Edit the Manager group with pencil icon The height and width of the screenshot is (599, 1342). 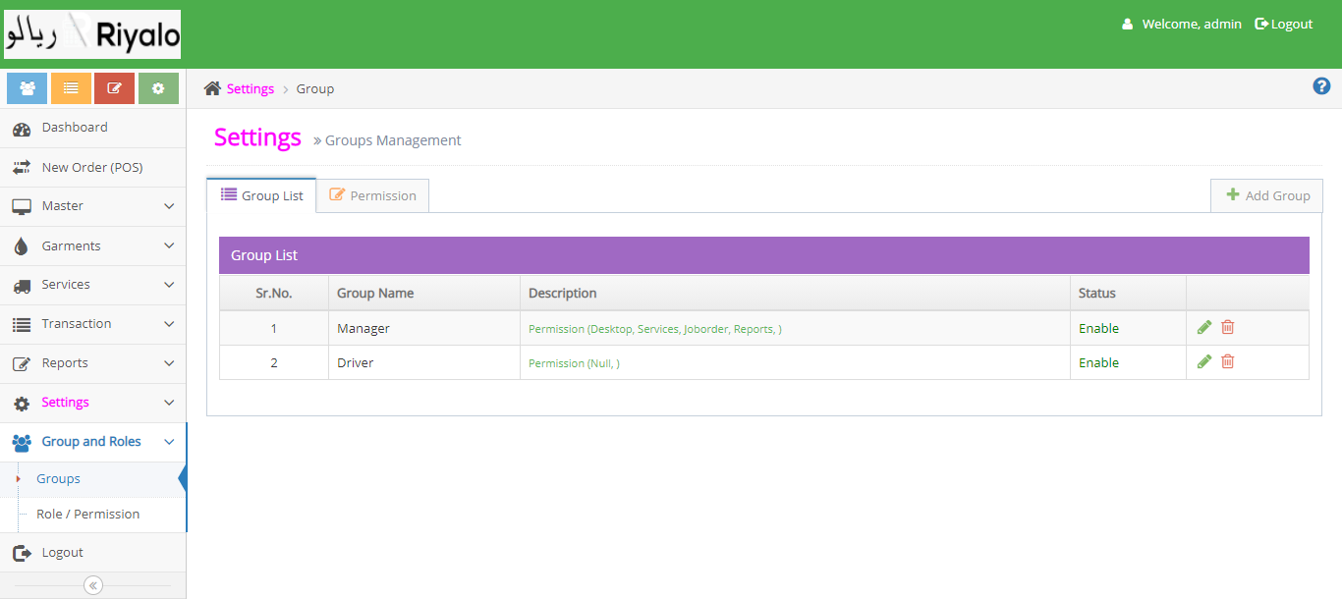tap(1204, 328)
